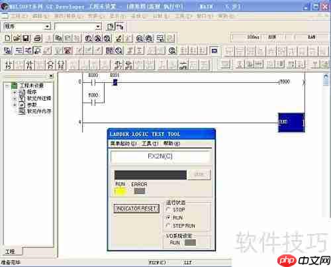The width and height of the screenshot is (331, 267).
Task: Select the STOP radio button
Action: click(x=168, y=209)
